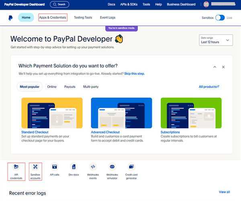This screenshot has height=201, width=241.
Task: Click the PayPal logo icon
Action: [x=10, y=18]
